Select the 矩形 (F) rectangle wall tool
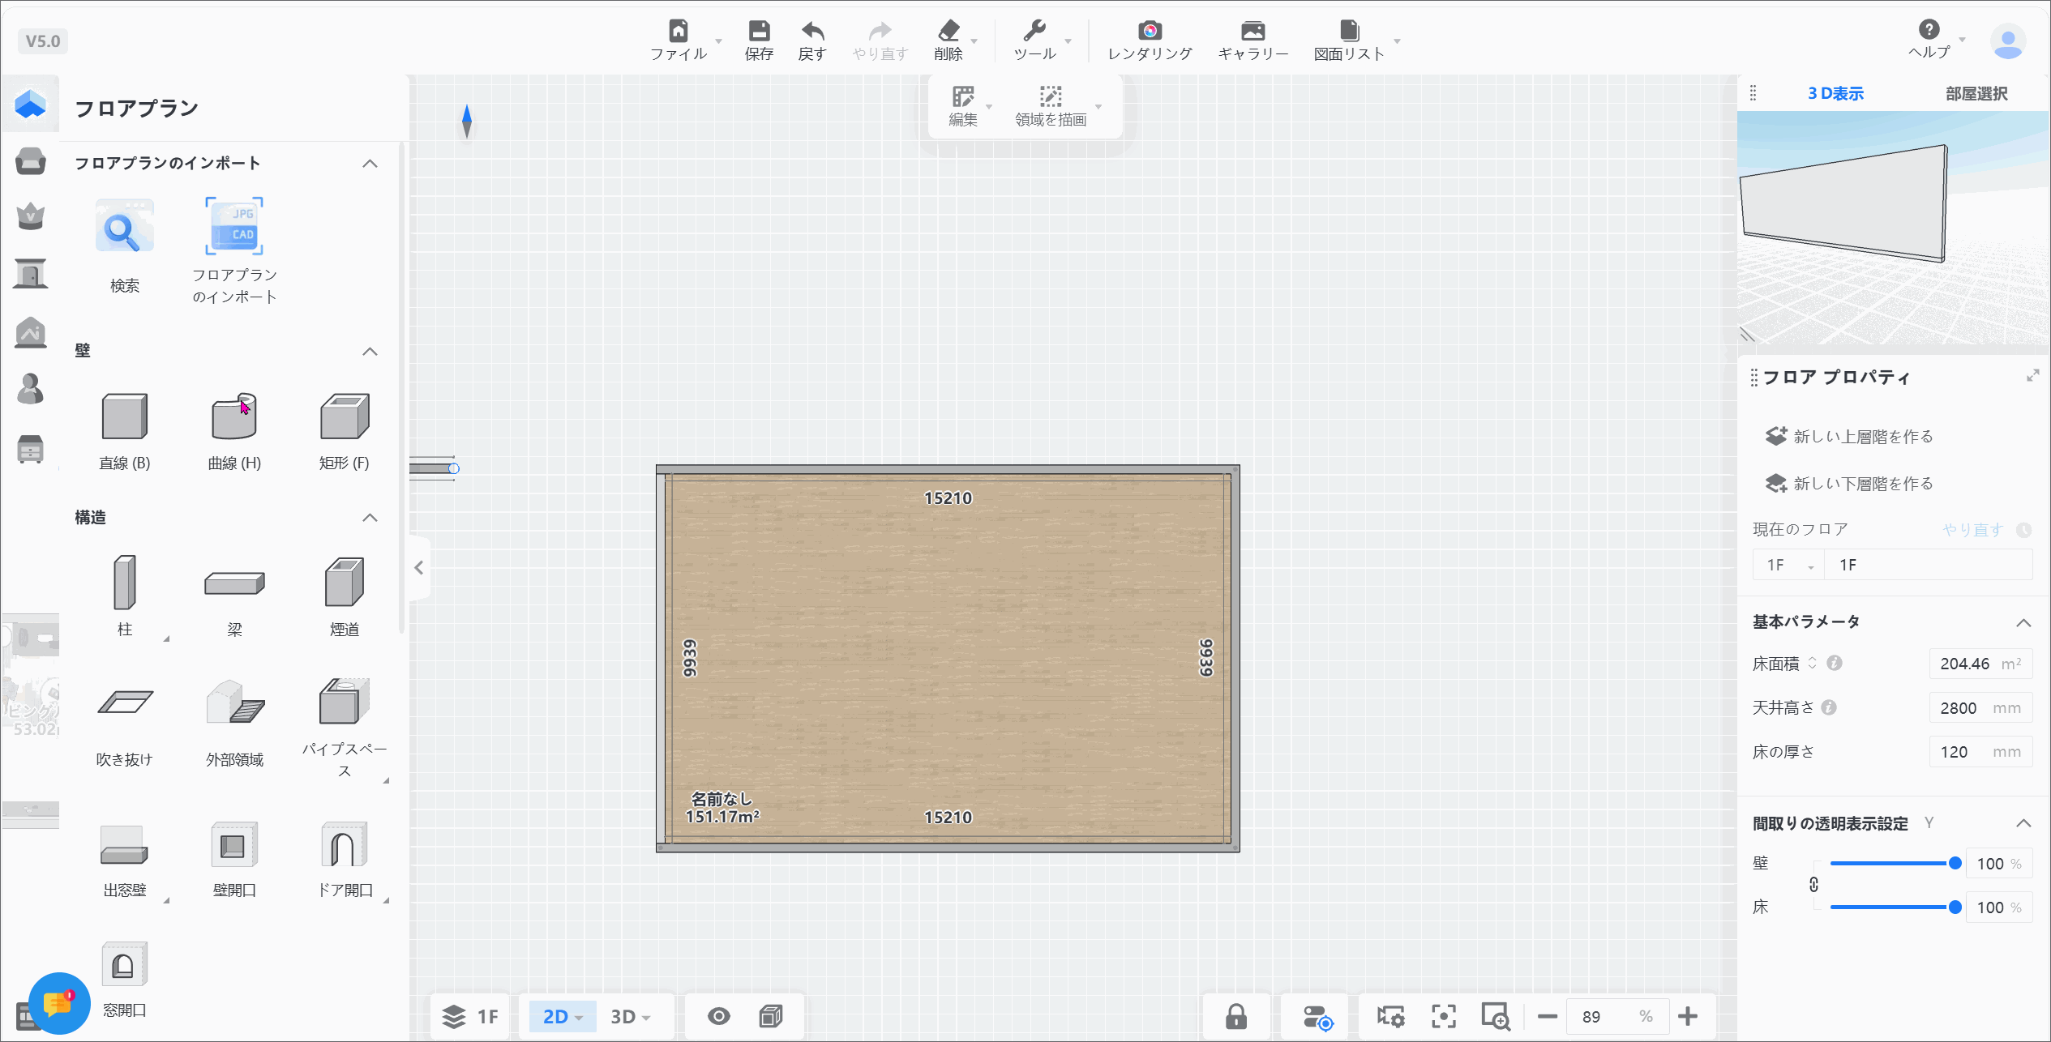This screenshot has height=1042, width=2051. coord(345,431)
